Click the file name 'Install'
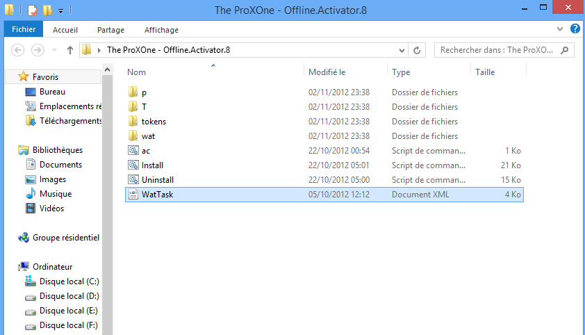The height and width of the screenshot is (335, 585). (x=152, y=165)
